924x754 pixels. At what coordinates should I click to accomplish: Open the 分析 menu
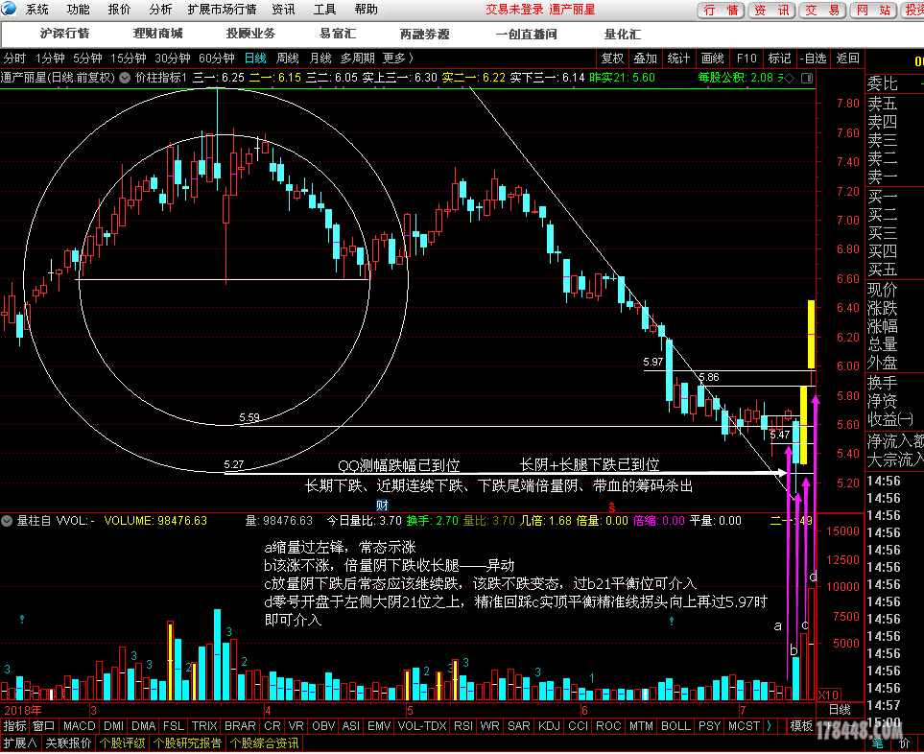[161, 10]
